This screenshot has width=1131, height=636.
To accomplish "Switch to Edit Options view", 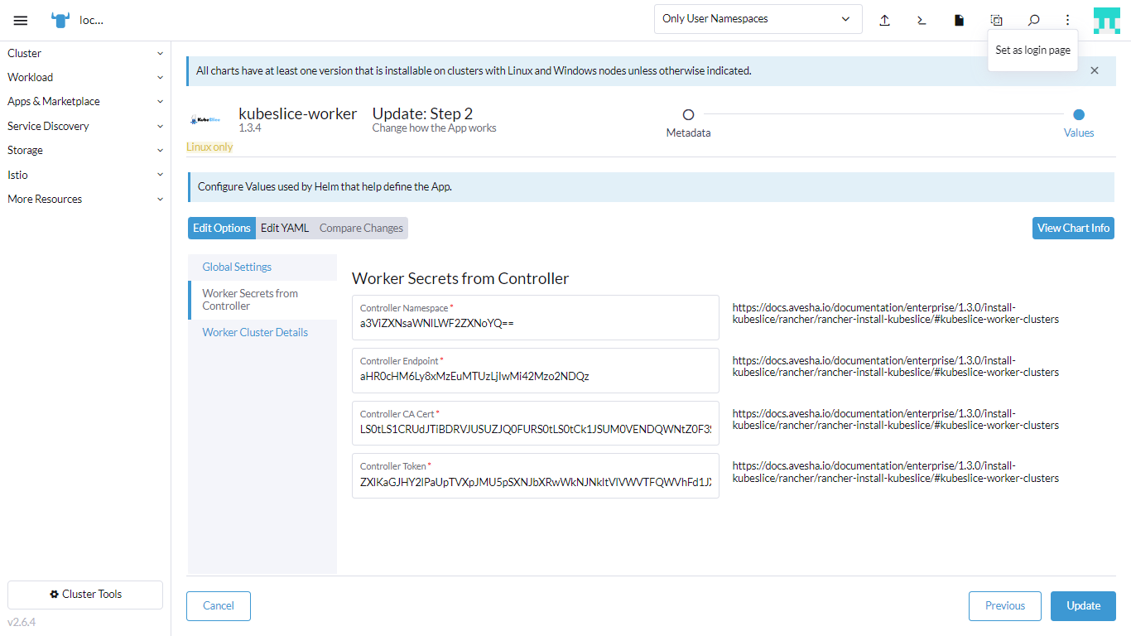I will click(222, 228).
